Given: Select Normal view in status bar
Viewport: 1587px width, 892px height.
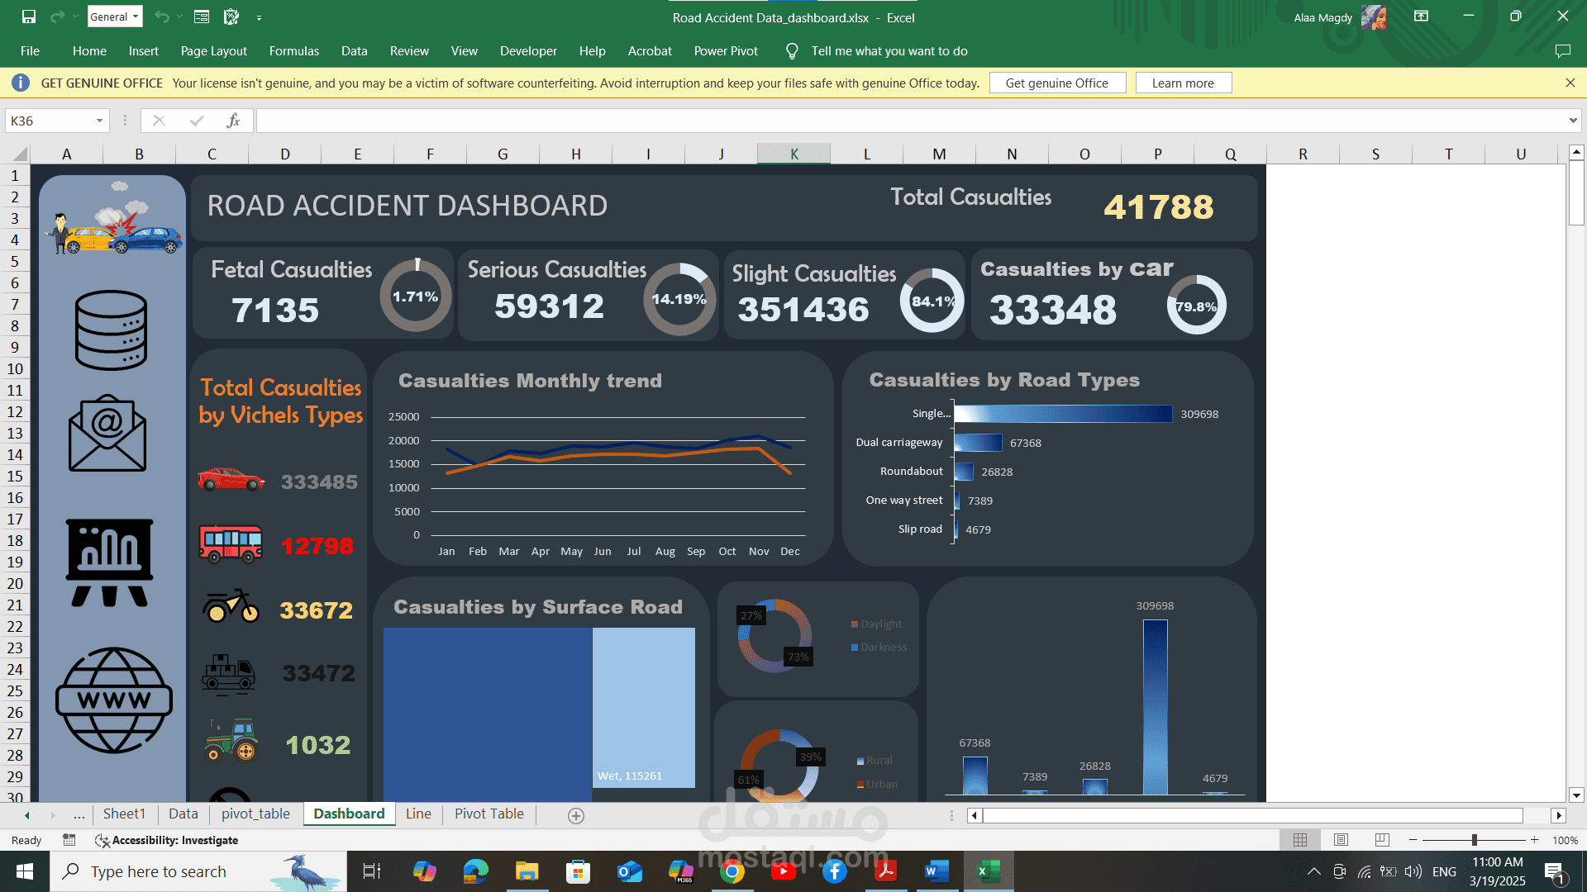Looking at the screenshot, I should 1300,840.
